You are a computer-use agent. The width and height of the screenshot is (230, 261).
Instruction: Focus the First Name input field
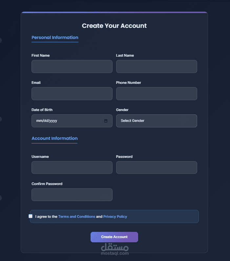tap(72, 66)
